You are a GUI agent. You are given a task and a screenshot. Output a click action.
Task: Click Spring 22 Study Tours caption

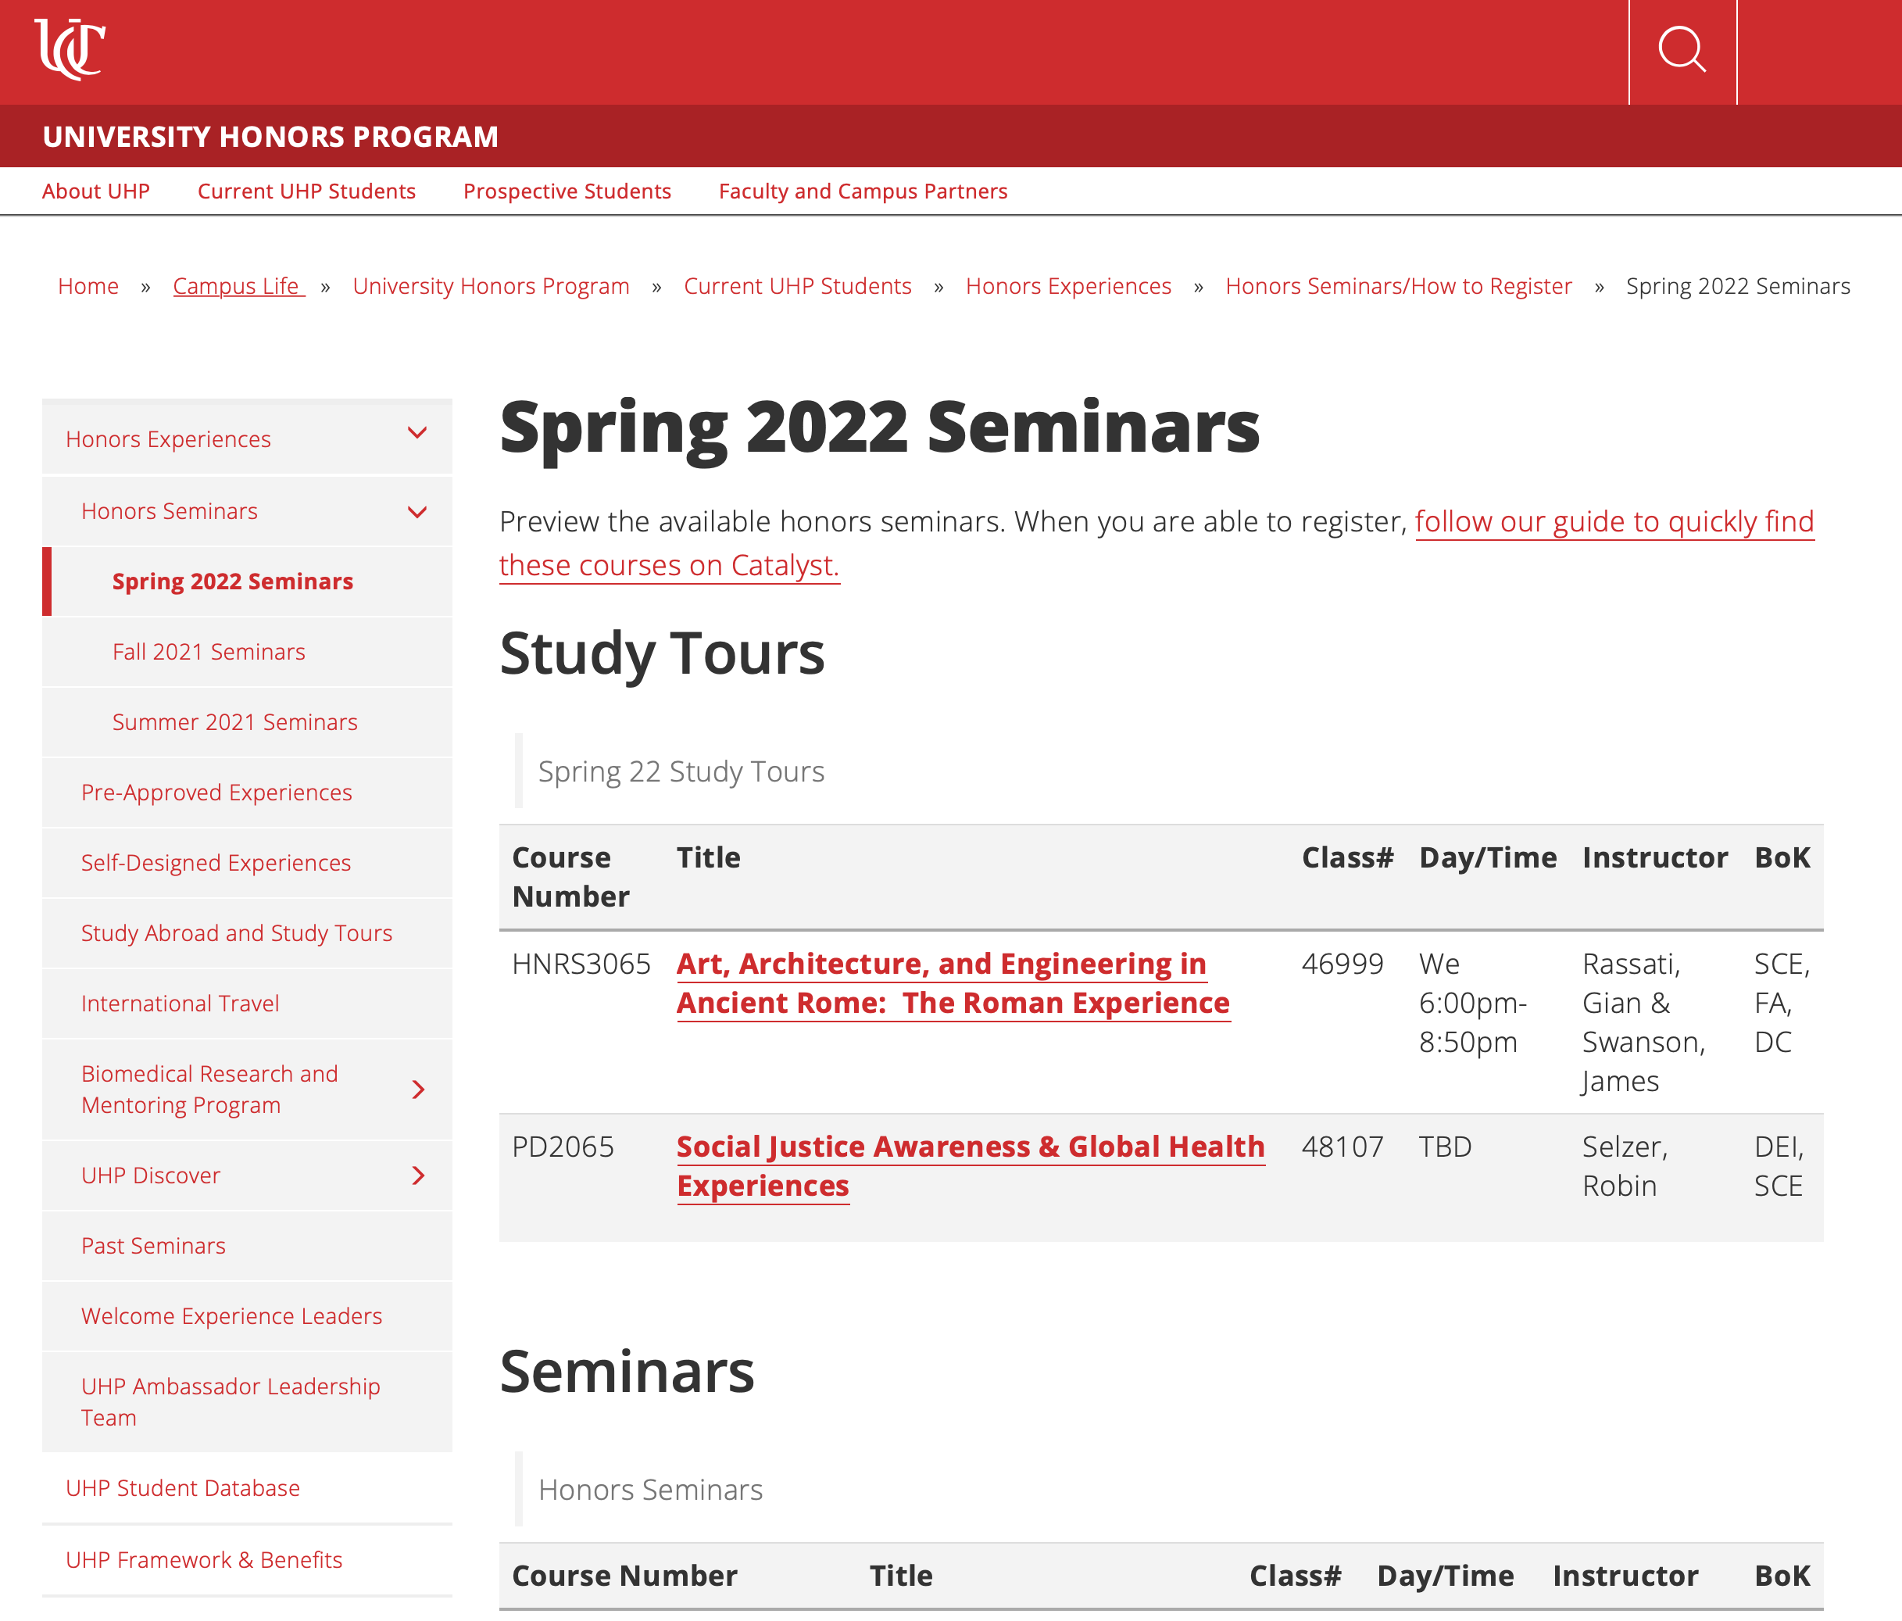pos(681,772)
